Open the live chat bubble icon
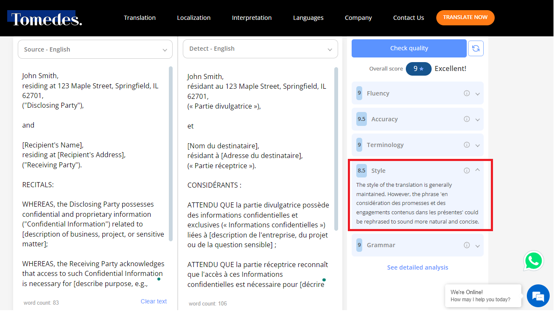The height and width of the screenshot is (311, 559). point(538,296)
